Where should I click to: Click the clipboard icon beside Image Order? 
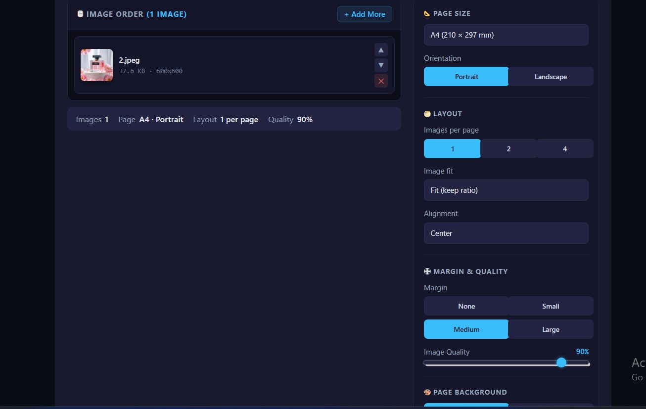pos(80,14)
